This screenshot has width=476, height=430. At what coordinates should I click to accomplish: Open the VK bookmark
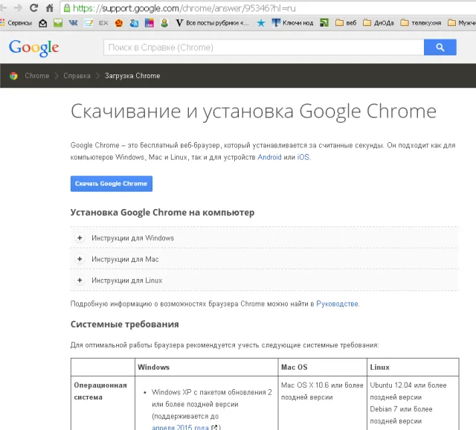(73, 23)
